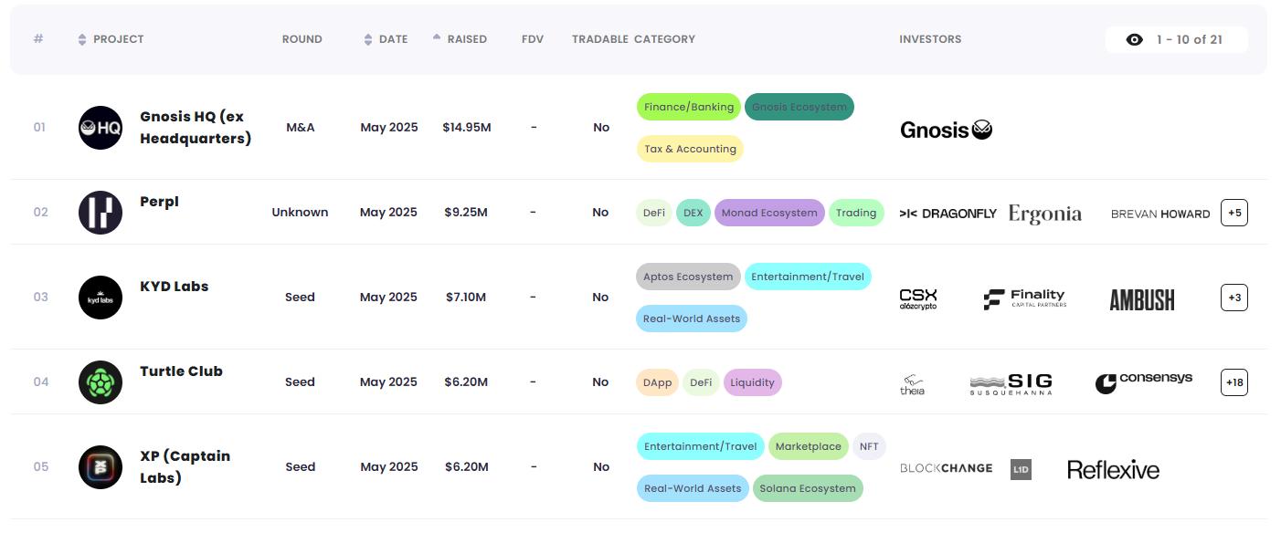The height and width of the screenshot is (533, 1281).
Task: Filter by the Trading tag
Action: (856, 213)
